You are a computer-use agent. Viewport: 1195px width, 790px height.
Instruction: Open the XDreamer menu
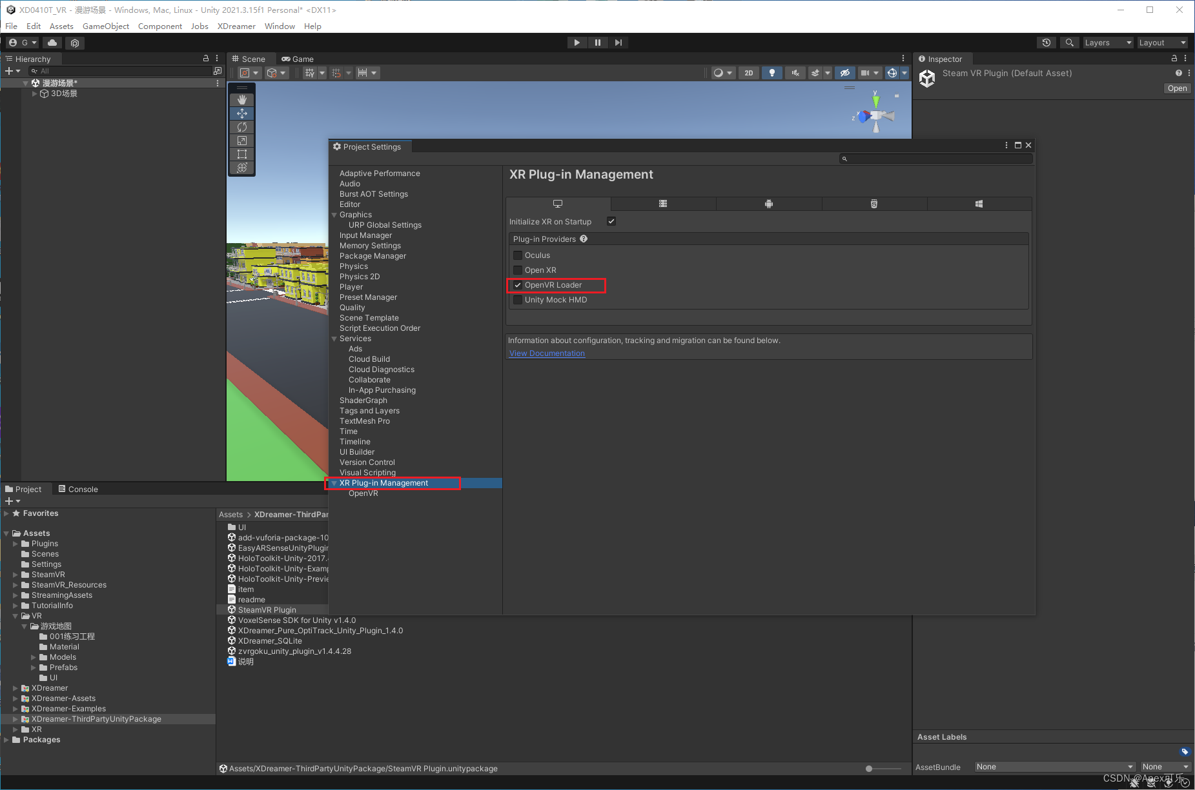pos(236,26)
